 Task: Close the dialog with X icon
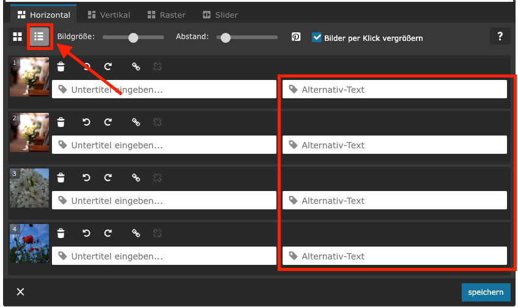click(20, 292)
